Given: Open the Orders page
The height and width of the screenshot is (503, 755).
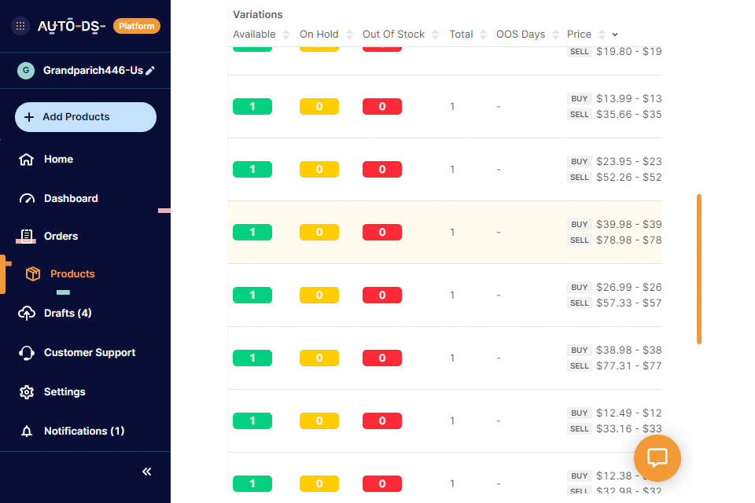Looking at the screenshot, I should [61, 237].
